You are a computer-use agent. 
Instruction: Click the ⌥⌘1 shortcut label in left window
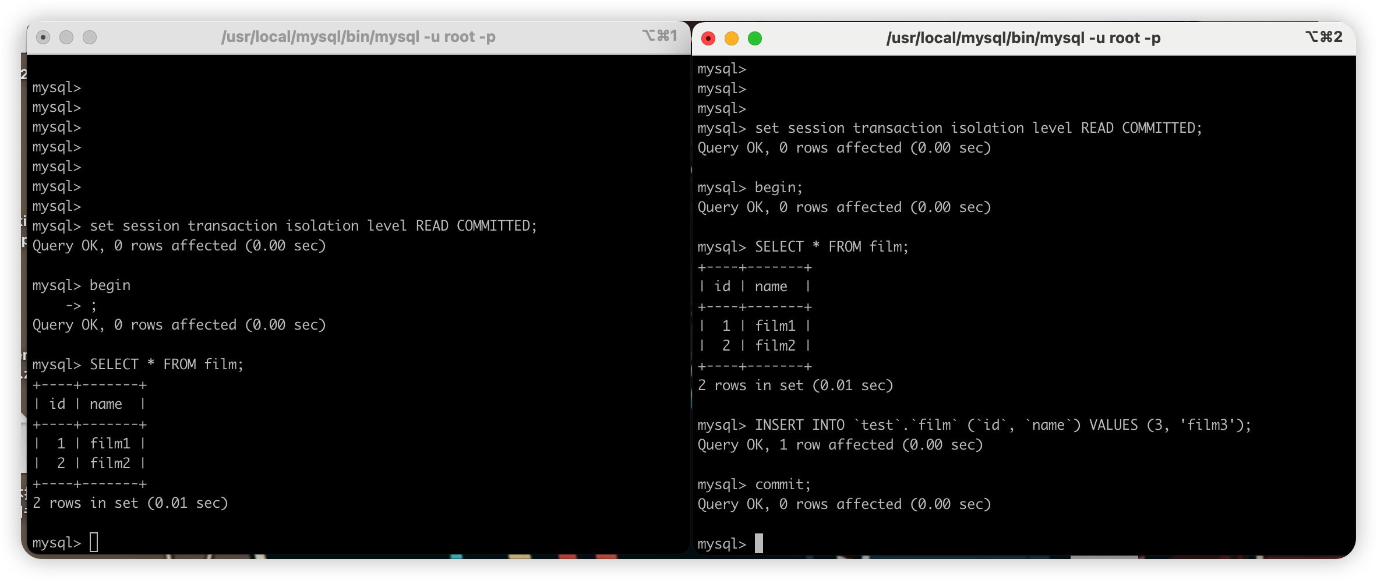click(660, 36)
